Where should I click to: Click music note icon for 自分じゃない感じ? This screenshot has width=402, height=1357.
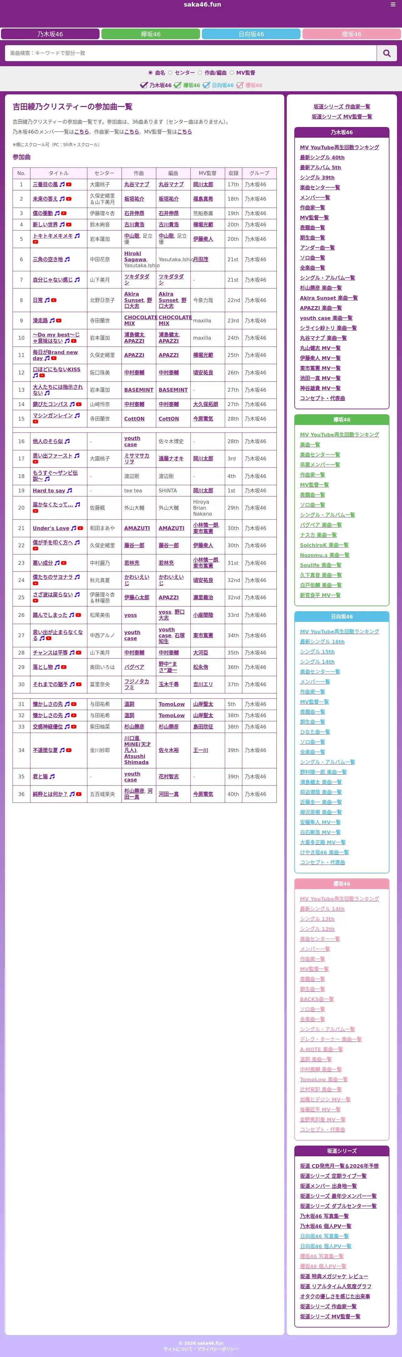tap(77, 280)
